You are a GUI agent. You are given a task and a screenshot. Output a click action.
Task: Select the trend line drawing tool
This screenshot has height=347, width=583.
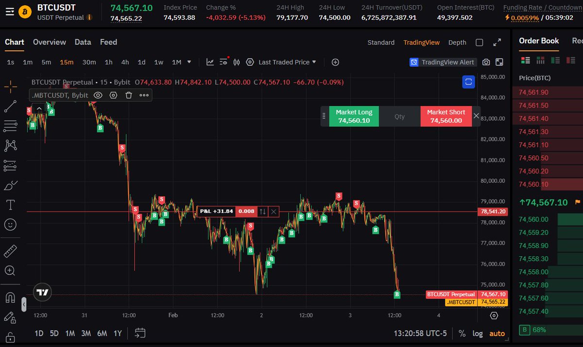pyautogui.click(x=11, y=106)
